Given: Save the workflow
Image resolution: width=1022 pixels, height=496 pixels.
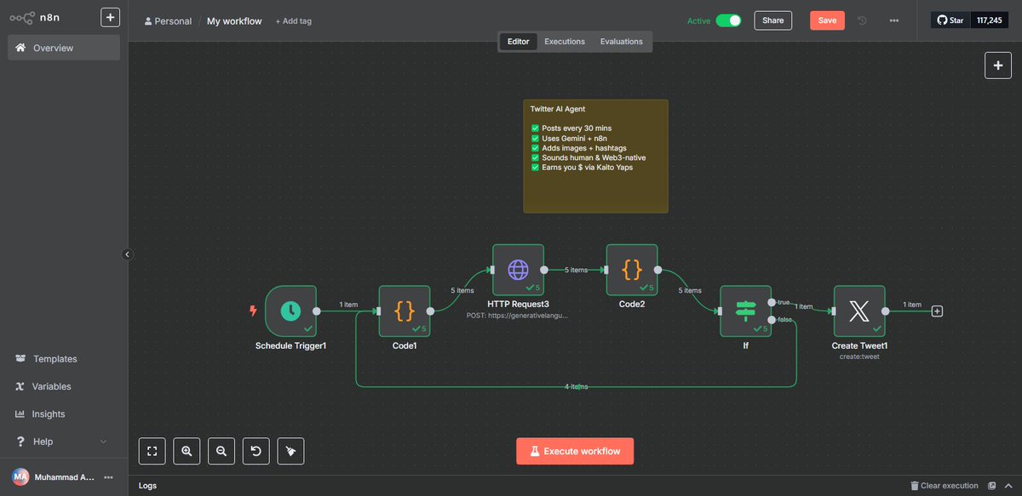Looking at the screenshot, I should [827, 20].
